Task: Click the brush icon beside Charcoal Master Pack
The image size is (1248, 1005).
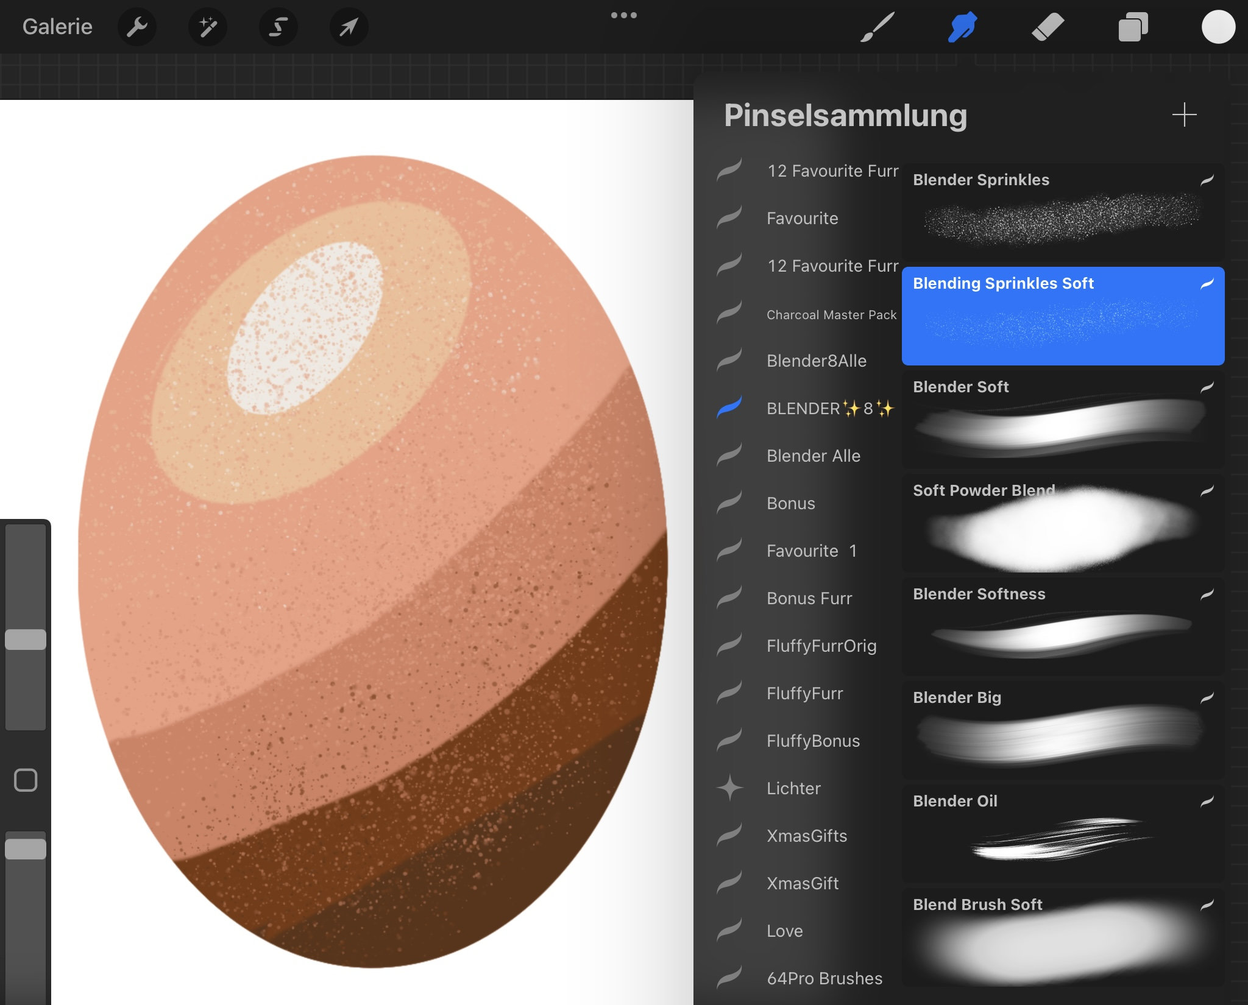Action: click(729, 312)
